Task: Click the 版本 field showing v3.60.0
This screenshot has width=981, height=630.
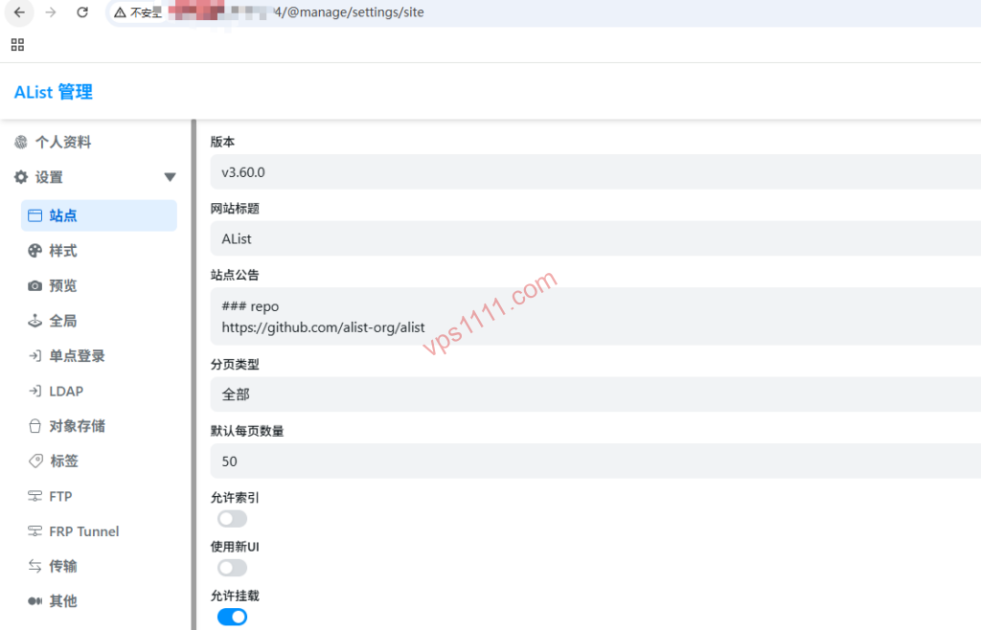Action: [596, 172]
